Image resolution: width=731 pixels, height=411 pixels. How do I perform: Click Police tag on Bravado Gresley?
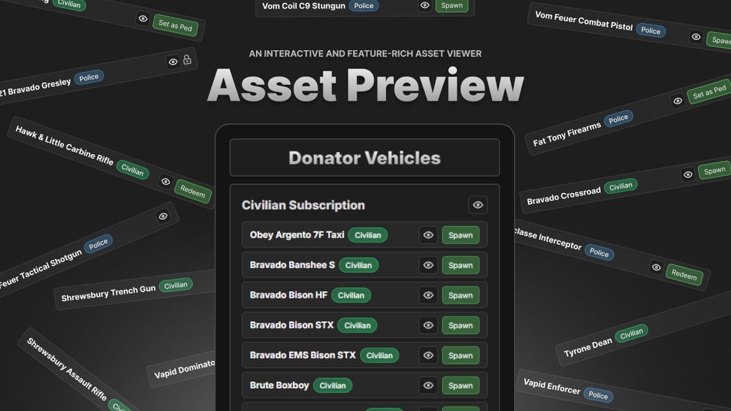click(89, 77)
